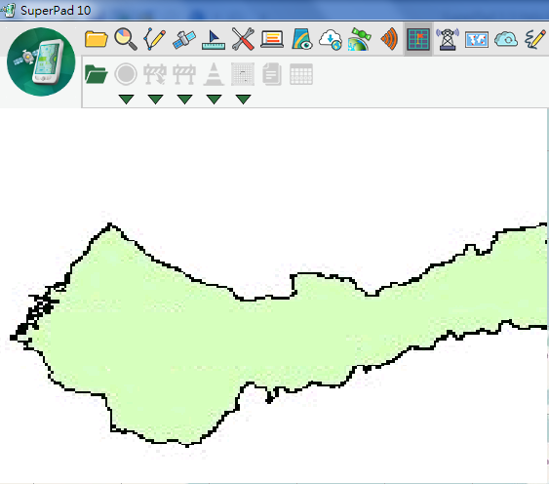Open the layer eye view icon
Viewport: 549px width, 484px height.
pos(302,39)
